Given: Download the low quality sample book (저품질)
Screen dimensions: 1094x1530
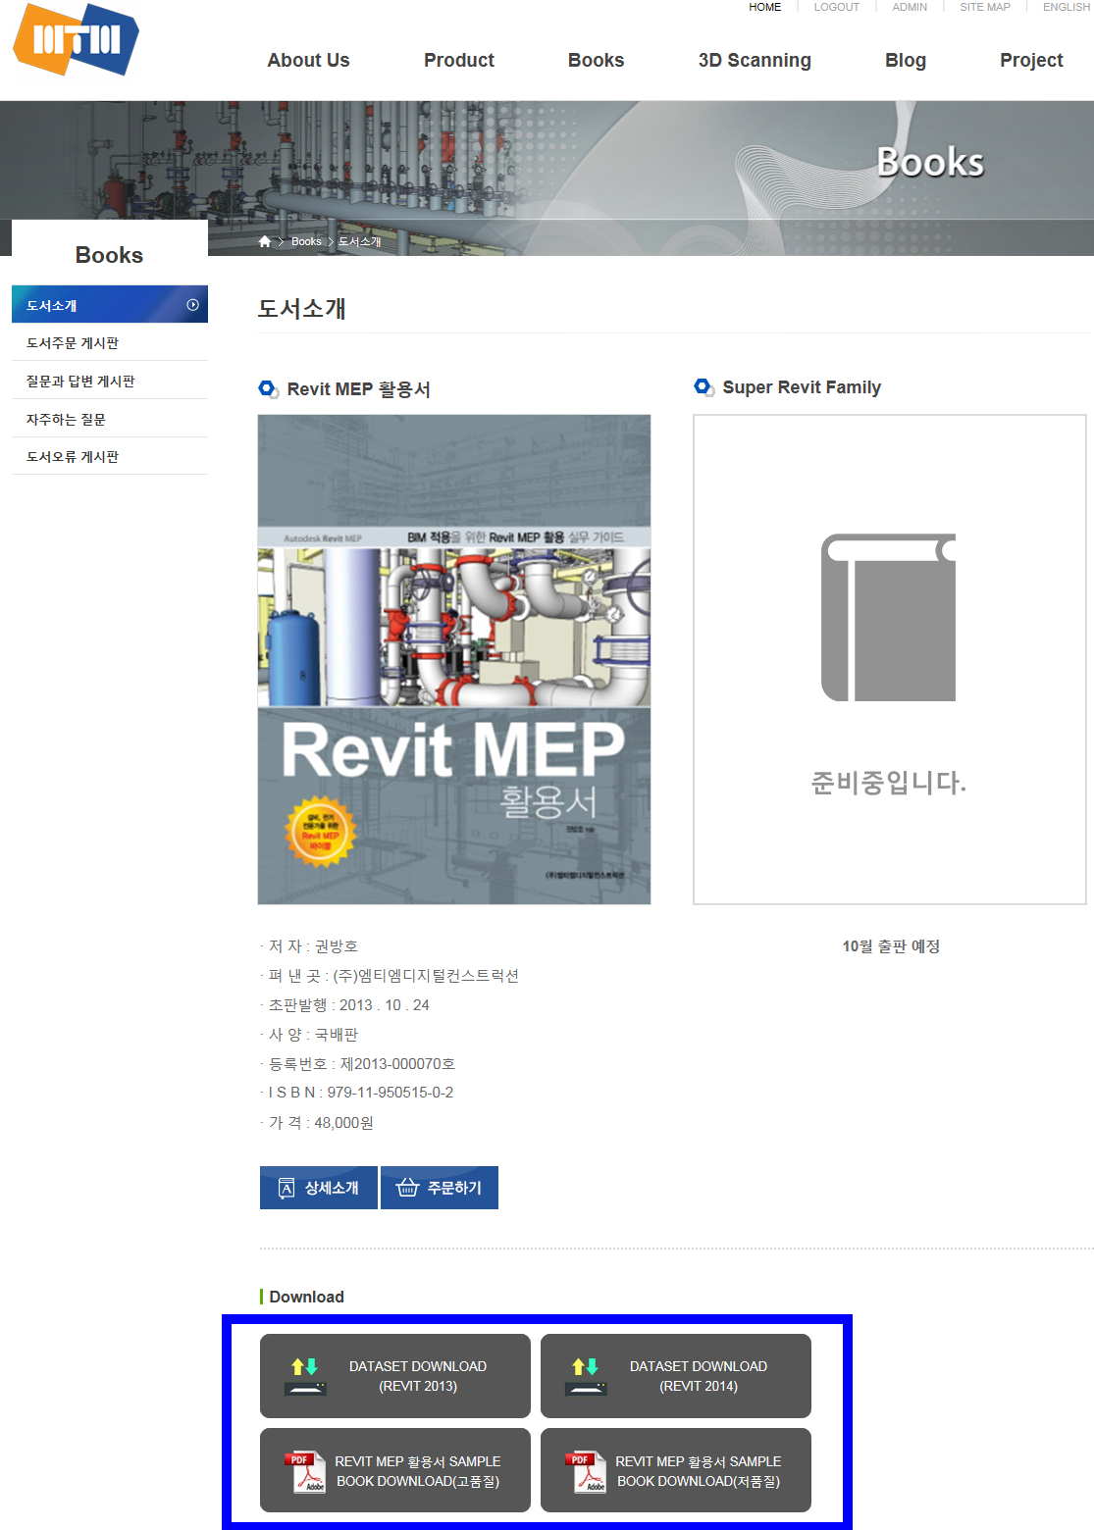Looking at the screenshot, I should click(676, 1470).
